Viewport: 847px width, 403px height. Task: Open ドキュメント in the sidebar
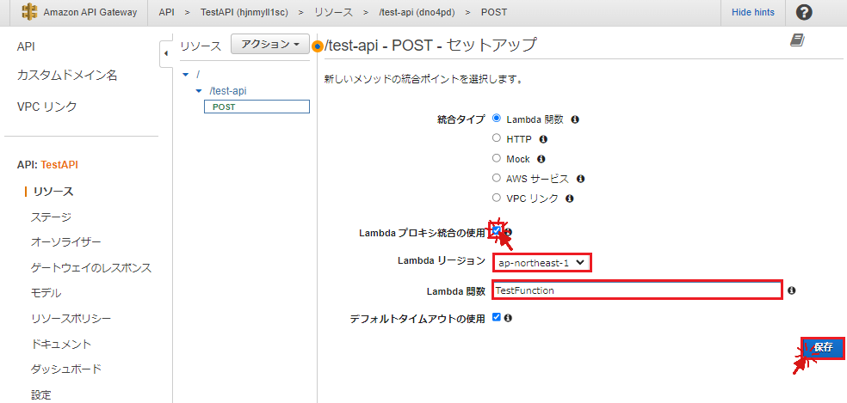coord(61,344)
